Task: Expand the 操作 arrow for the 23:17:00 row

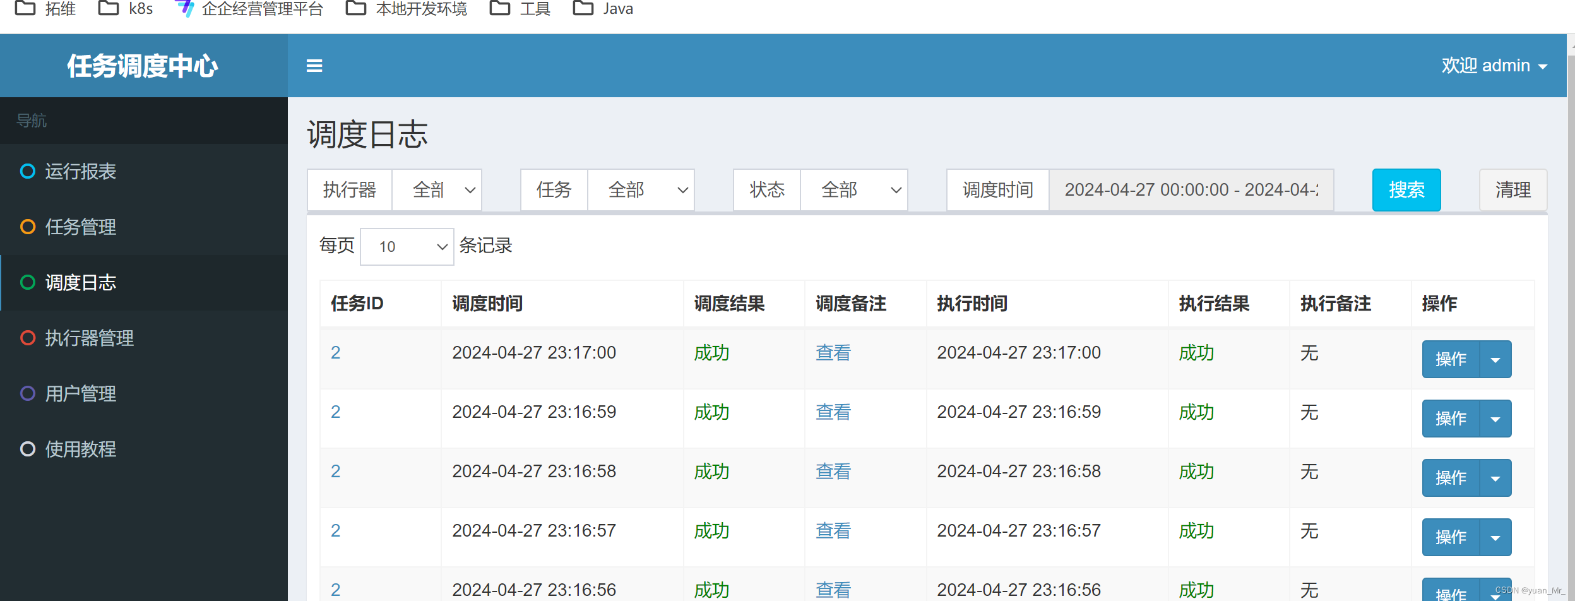Action: [1495, 359]
